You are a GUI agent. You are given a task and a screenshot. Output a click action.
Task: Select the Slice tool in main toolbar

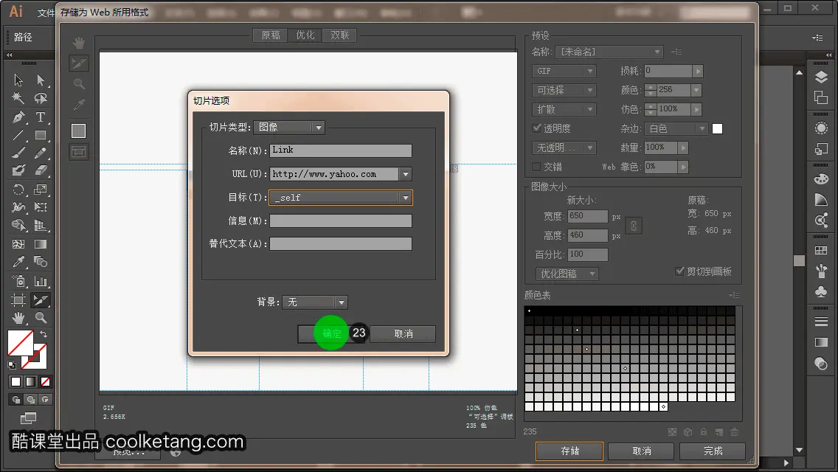pos(41,300)
